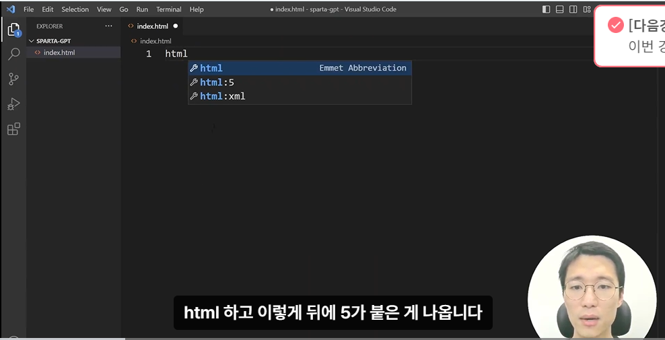This screenshot has height=340, width=665.
Task: Open the Terminal menu
Action: pos(169,9)
